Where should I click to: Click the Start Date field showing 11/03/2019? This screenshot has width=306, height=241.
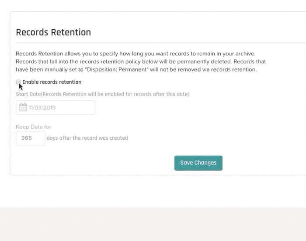pyautogui.click(x=56, y=107)
